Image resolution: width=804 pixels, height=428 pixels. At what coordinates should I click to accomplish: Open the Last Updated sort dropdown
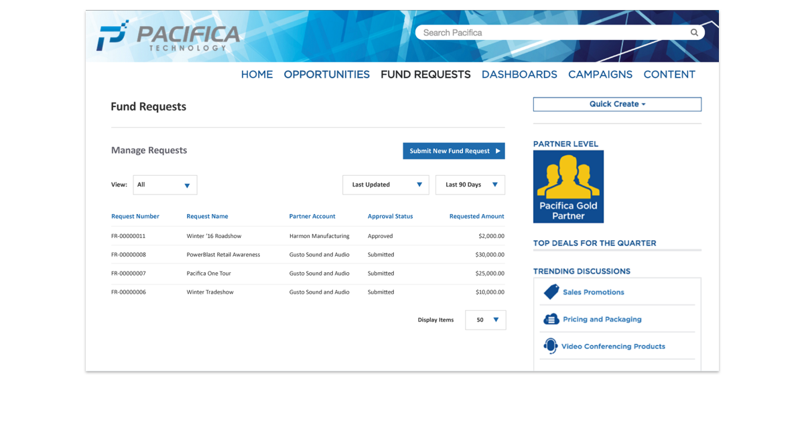click(x=386, y=185)
